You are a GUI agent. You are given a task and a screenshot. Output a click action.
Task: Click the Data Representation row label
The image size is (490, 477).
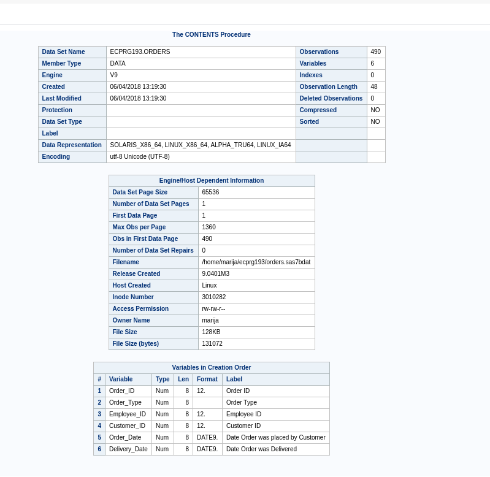point(72,145)
